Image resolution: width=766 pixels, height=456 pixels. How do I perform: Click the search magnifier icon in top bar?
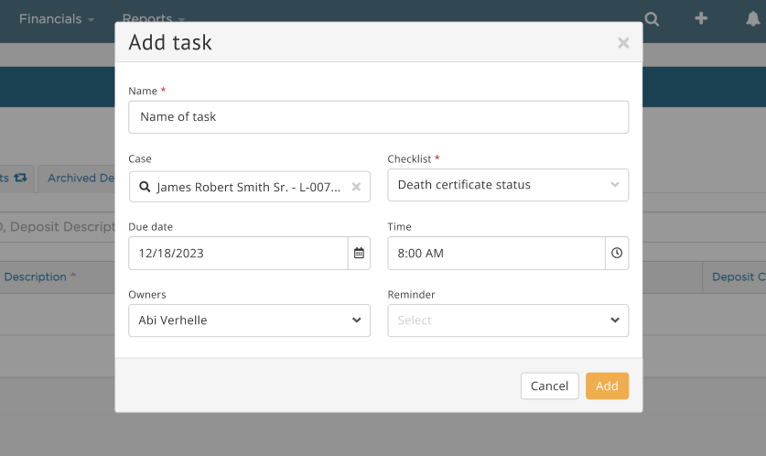[x=652, y=18]
